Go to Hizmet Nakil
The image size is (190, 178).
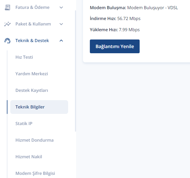point(29,157)
